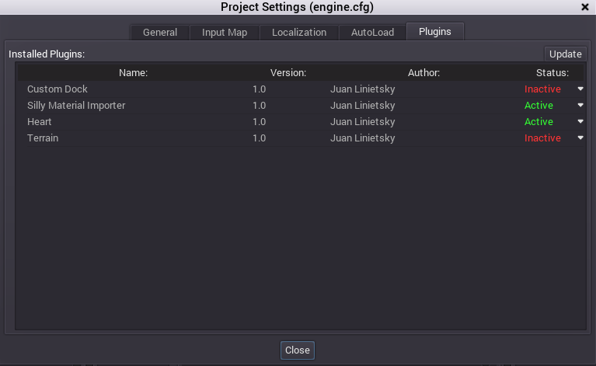Toggle the Inactive status of Terrain plugin
This screenshot has width=596, height=366.
click(x=542, y=138)
